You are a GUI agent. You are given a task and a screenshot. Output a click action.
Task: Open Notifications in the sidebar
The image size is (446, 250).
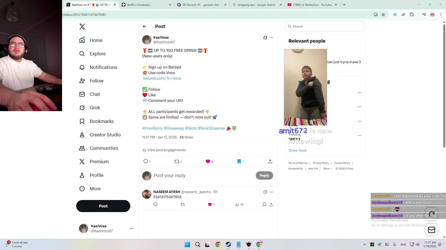(98, 67)
